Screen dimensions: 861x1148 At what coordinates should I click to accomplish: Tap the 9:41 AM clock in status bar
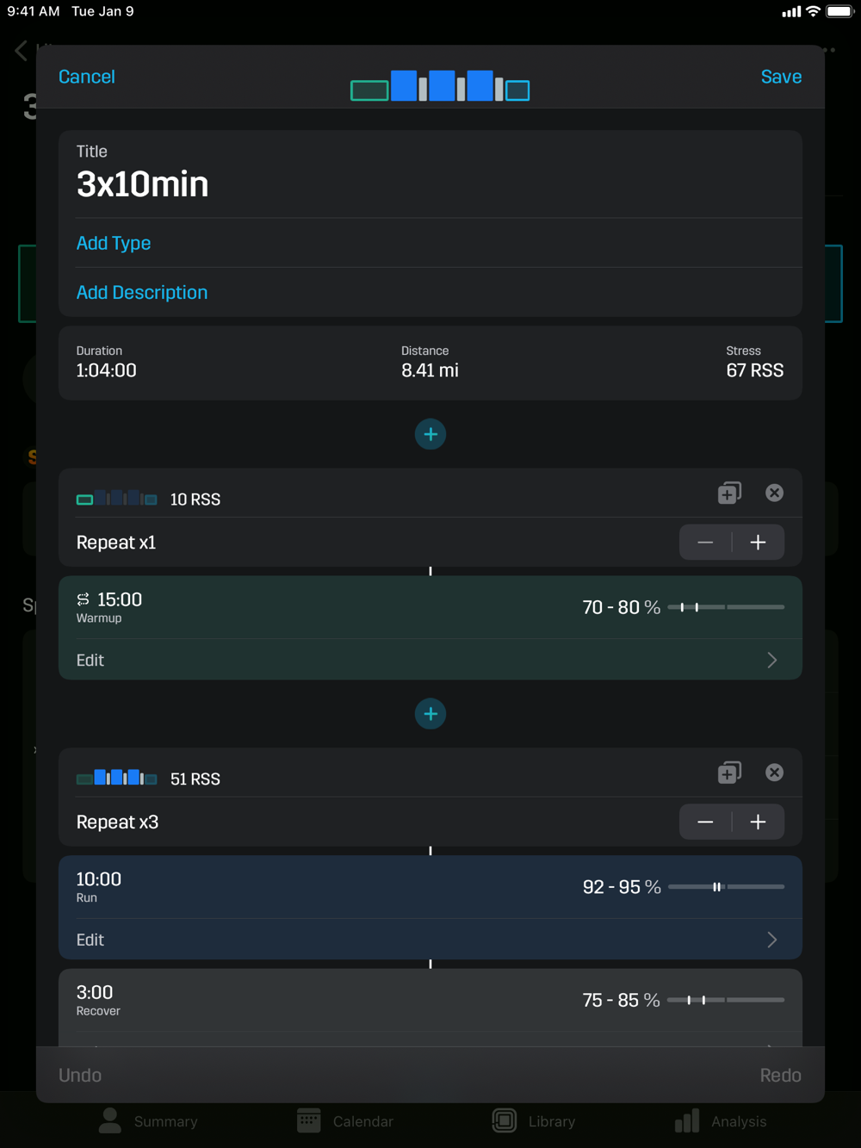(x=34, y=11)
